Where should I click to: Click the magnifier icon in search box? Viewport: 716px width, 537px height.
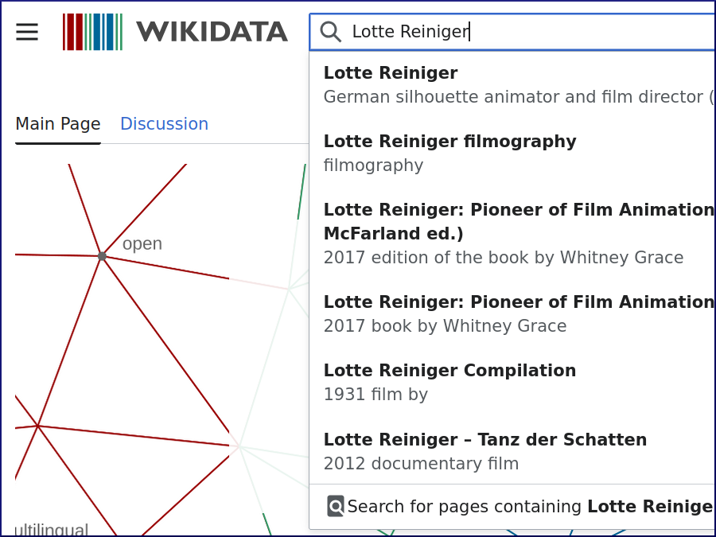331,32
